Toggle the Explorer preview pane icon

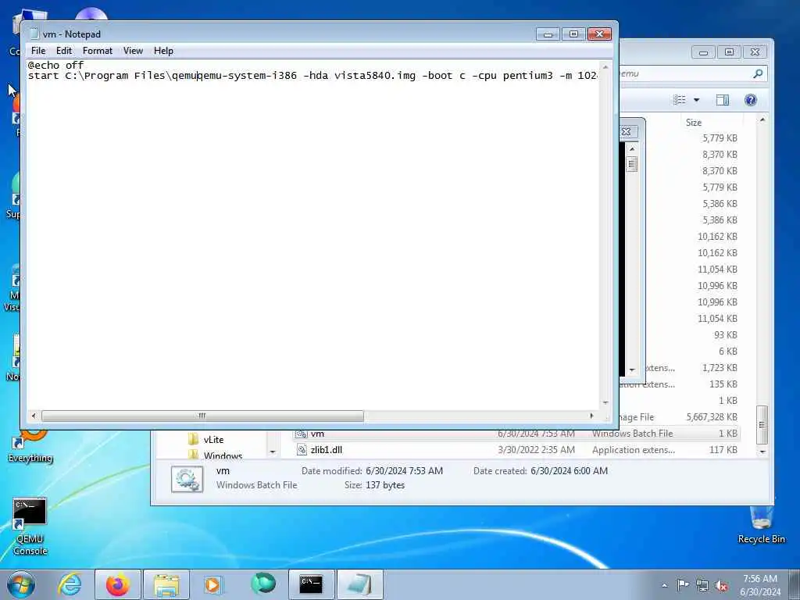click(x=723, y=100)
